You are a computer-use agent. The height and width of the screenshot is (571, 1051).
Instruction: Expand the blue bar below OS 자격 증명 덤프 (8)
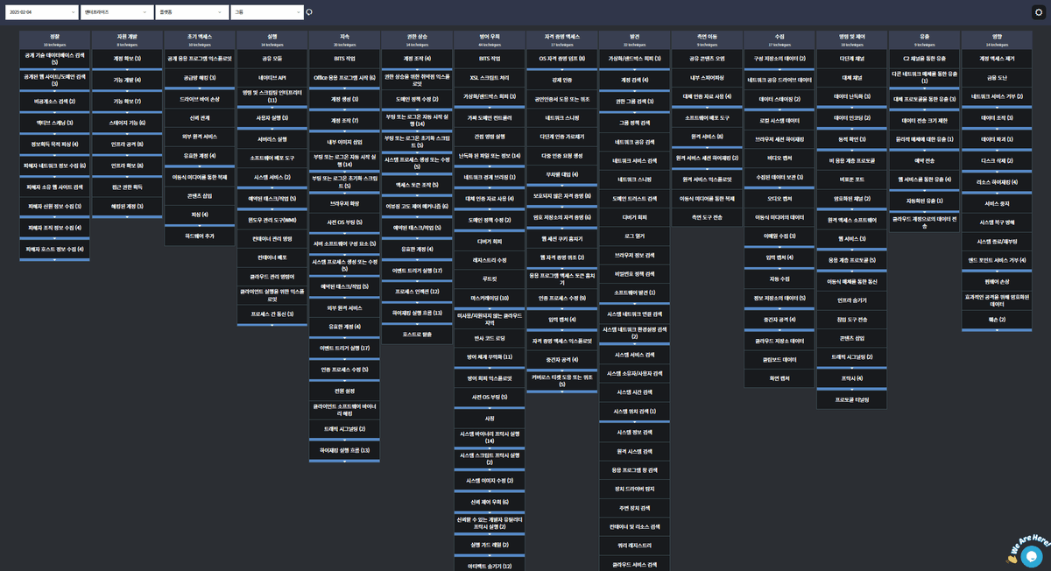point(562,69)
